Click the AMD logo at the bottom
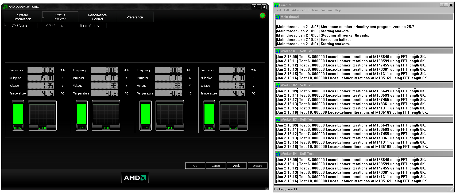 point(135,178)
